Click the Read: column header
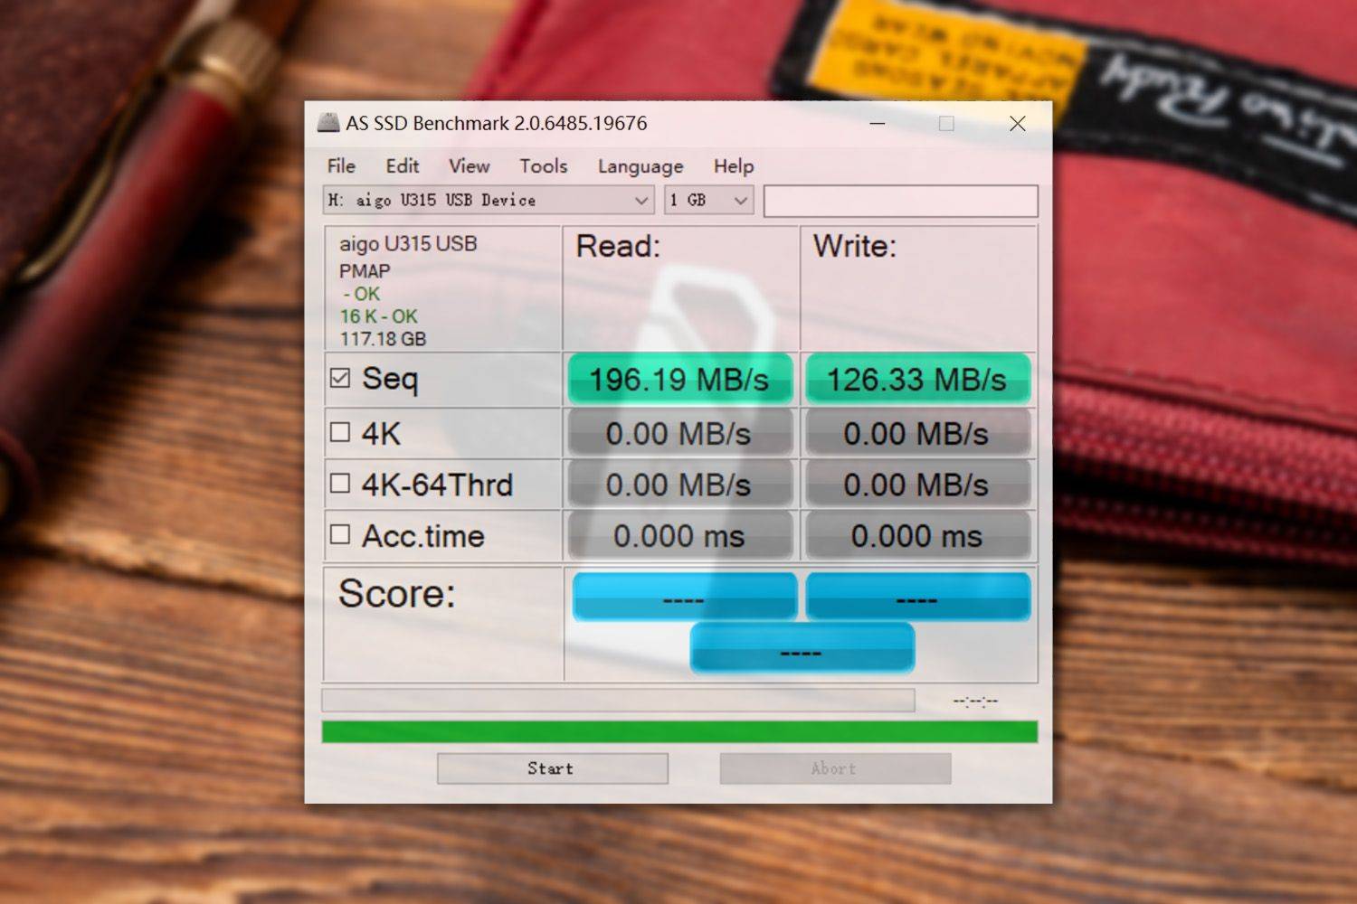The height and width of the screenshot is (904, 1357). pos(619,246)
